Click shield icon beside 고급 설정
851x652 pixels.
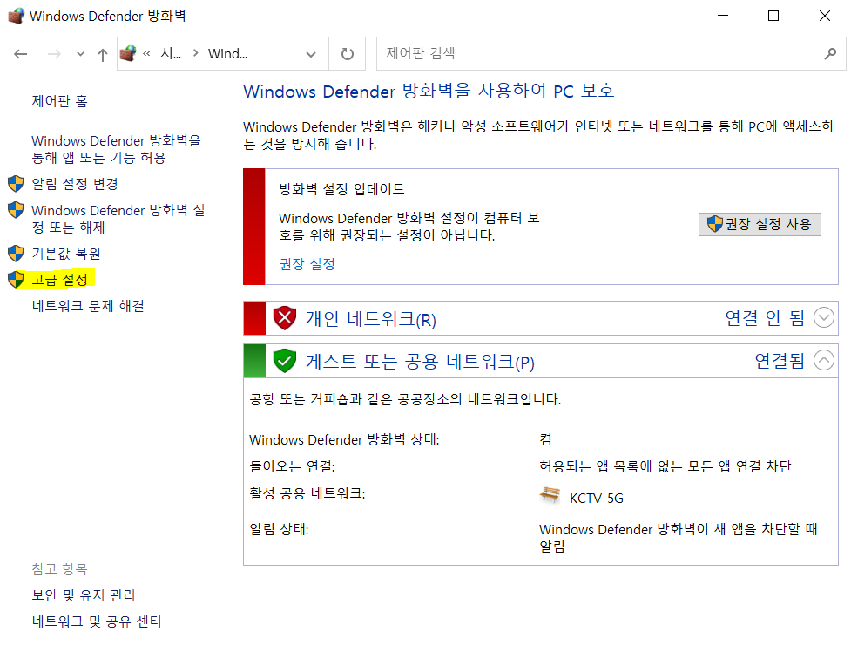[16, 279]
